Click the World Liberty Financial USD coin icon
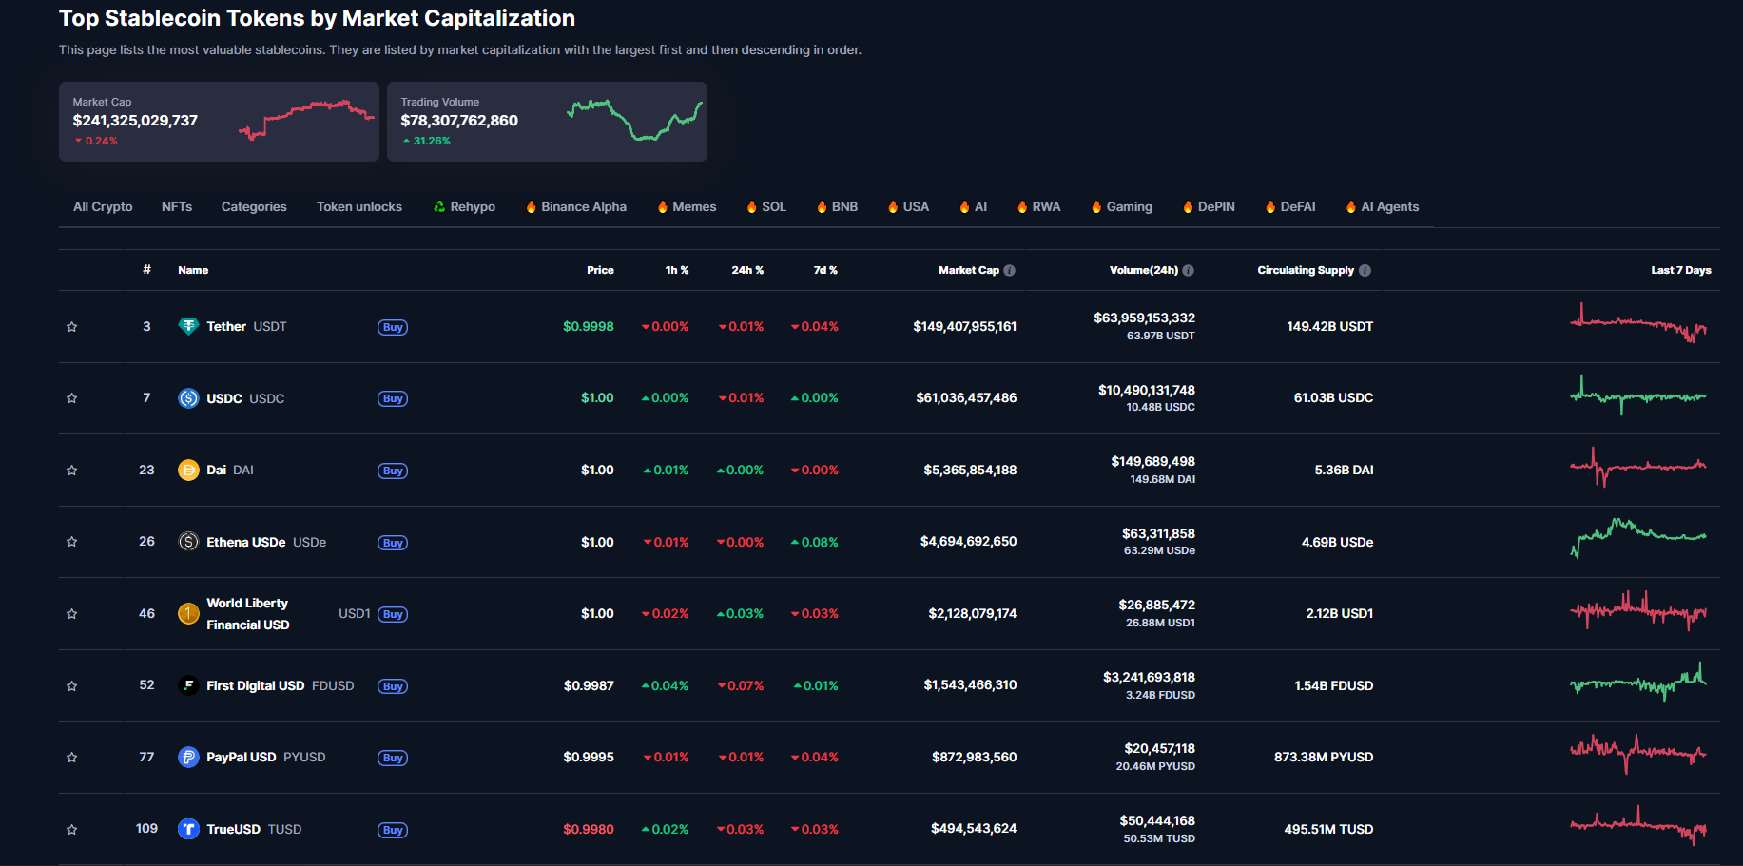The height and width of the screenshot is (866, 1743). (x=188, y=614)
